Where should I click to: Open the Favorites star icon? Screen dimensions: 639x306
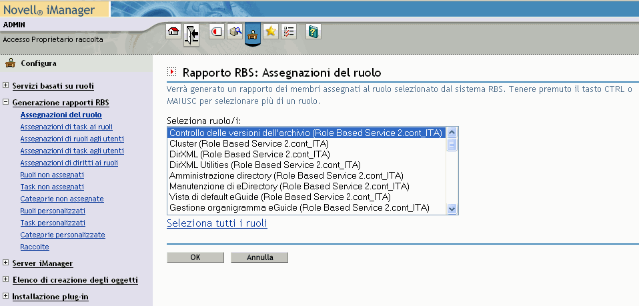pyautogui.click(x=271, y=31)
